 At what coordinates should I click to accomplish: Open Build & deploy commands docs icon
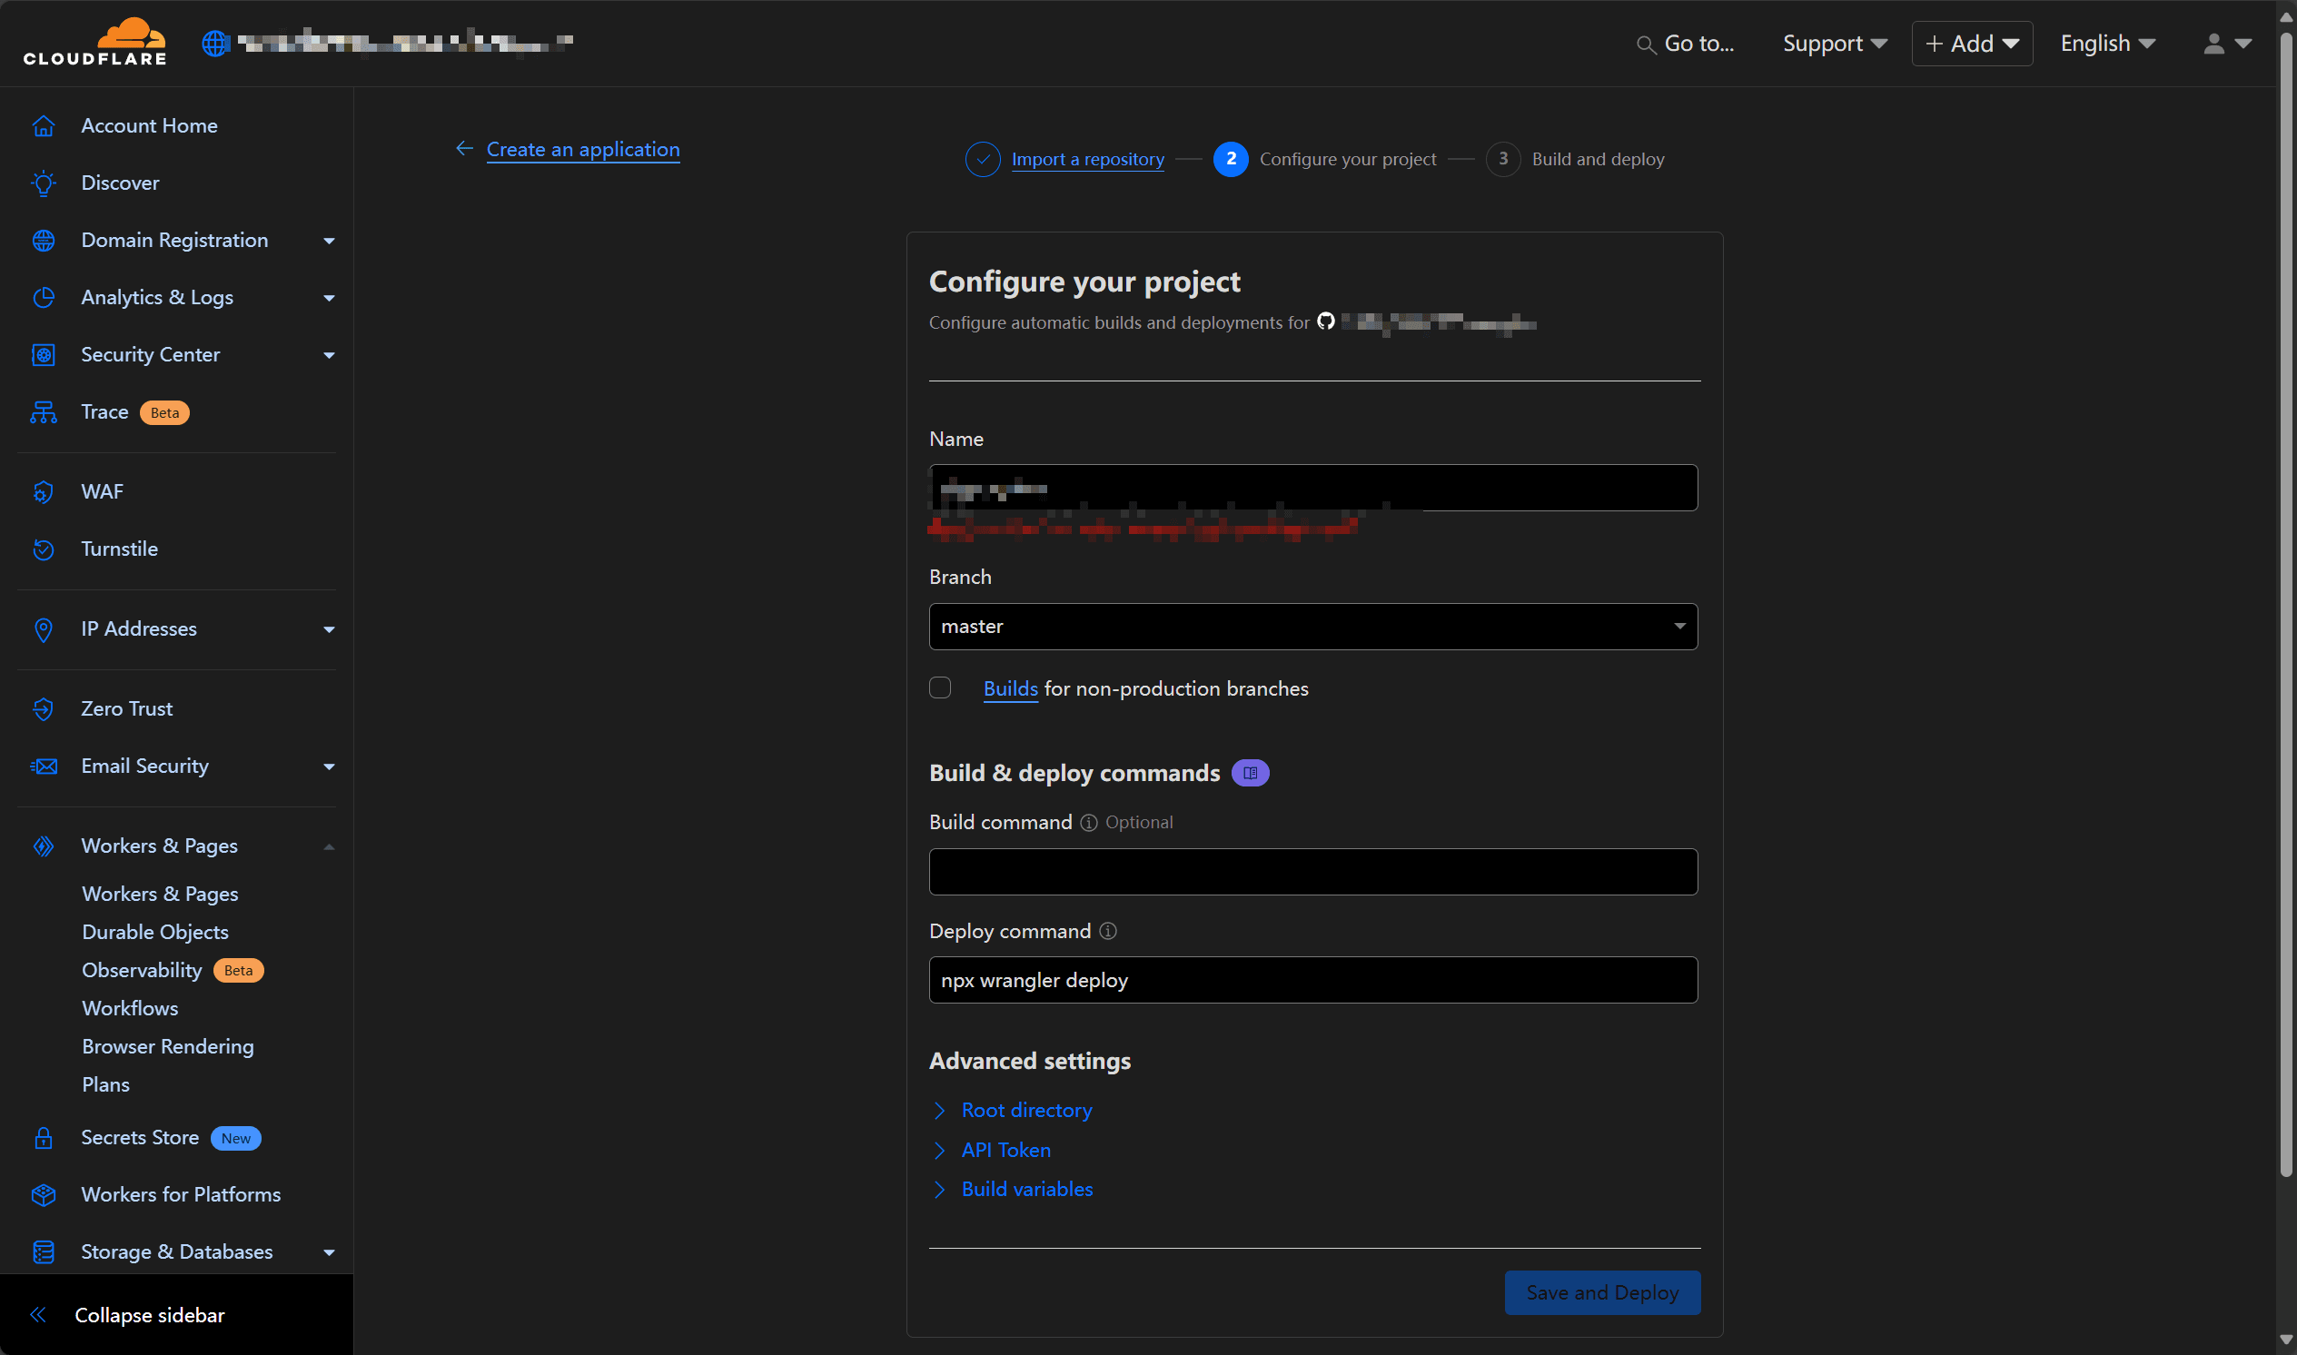click(x=1250, y=774)
